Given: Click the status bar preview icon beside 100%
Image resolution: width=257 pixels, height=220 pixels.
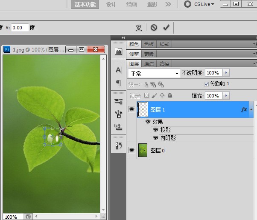Looking at the screenshot, I should 28,217.
